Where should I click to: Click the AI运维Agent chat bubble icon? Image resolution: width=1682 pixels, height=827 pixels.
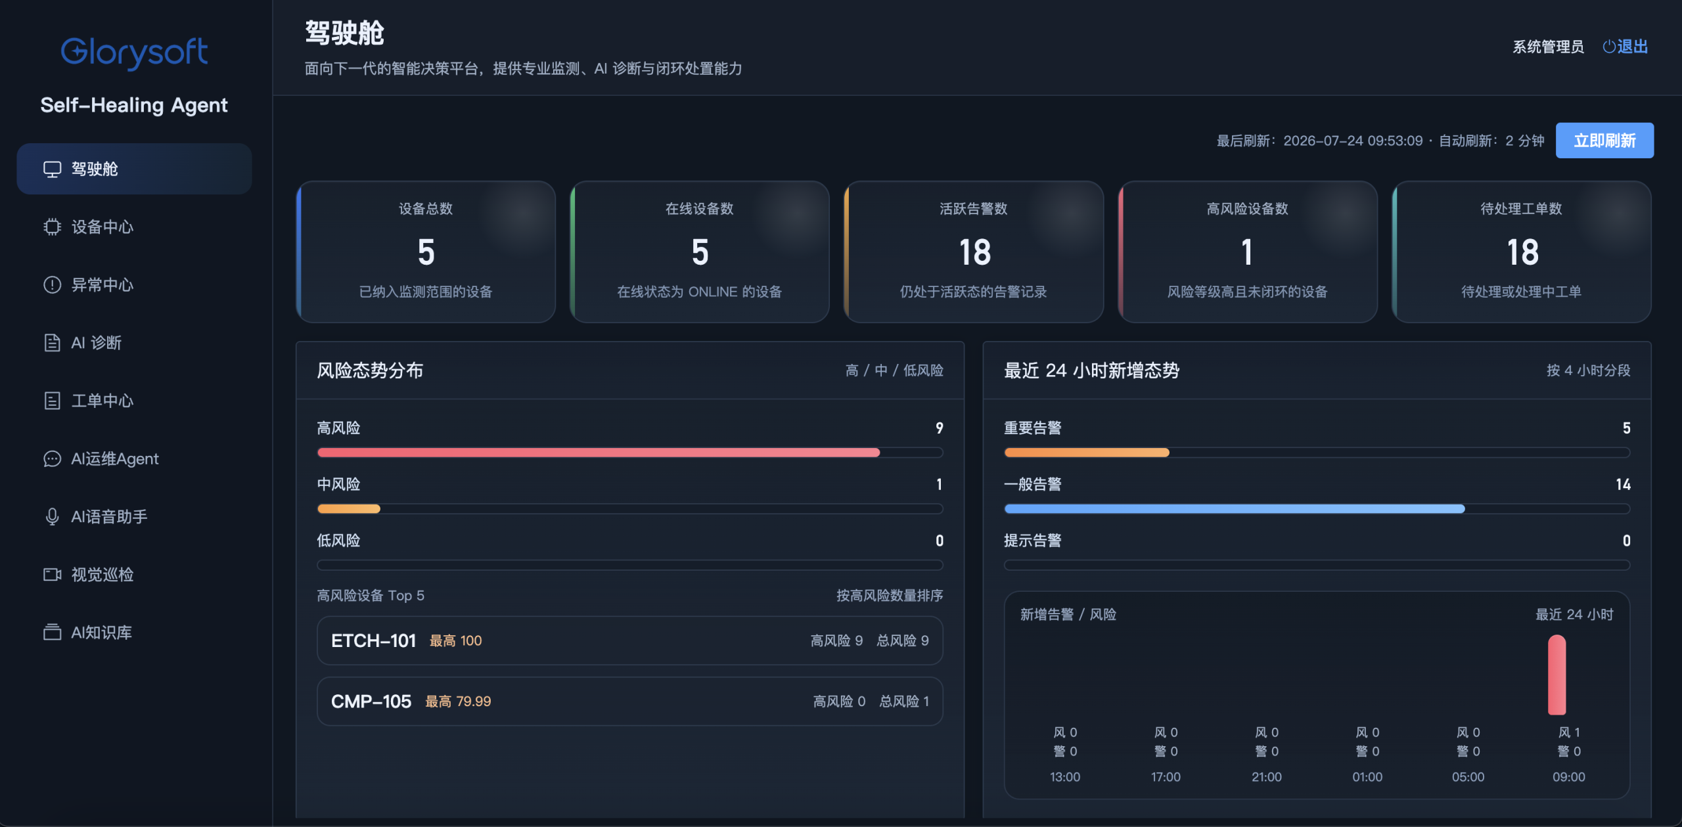coord(52,458)
